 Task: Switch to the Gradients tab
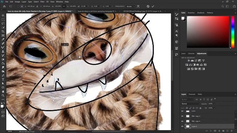click(201, 13)
